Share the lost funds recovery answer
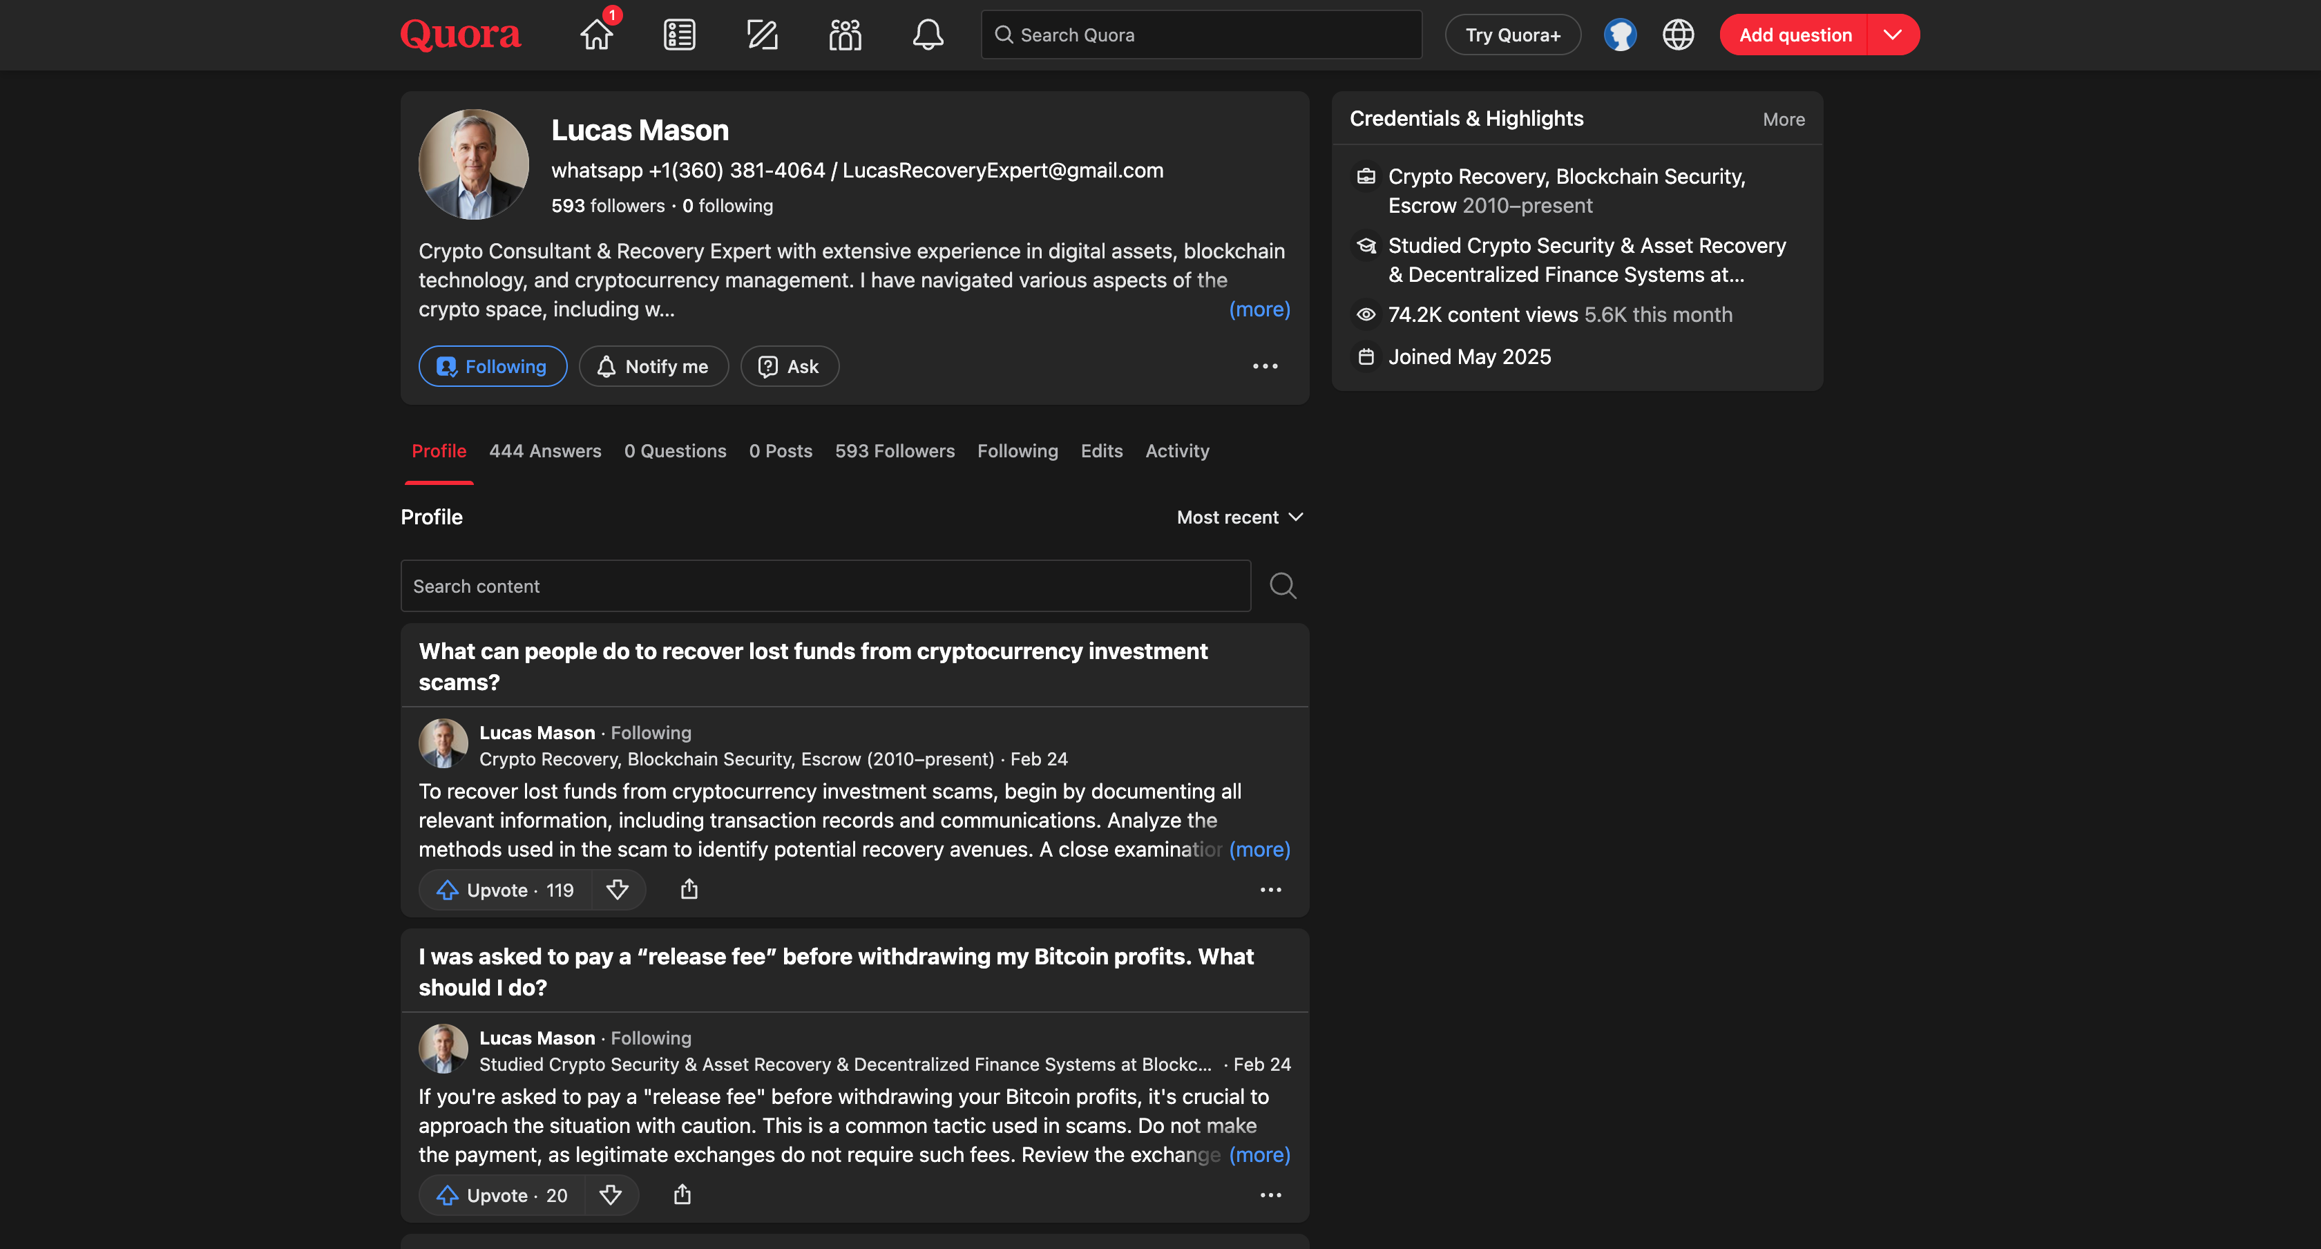Viewport: 2321px width, 1249px height. [x=689, y=890]
